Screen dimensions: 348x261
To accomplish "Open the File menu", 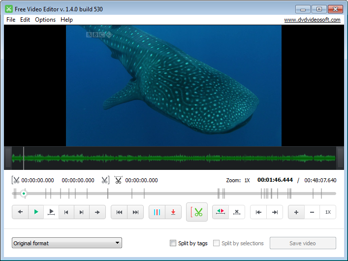I will click(x=11, y=20).
